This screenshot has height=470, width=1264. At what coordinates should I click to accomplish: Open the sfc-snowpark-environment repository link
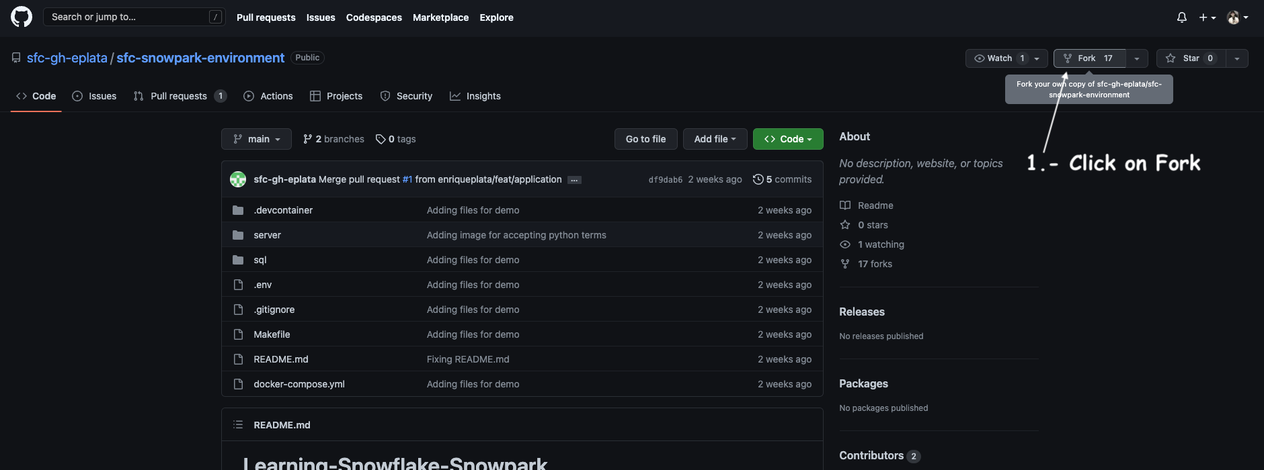coord(200,58)
